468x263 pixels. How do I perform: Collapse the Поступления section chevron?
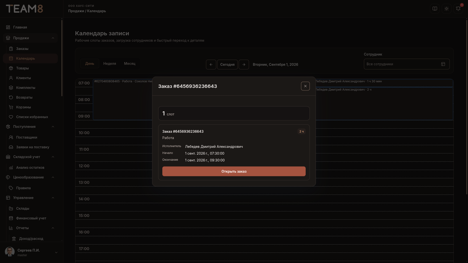[x=53, y=127]
